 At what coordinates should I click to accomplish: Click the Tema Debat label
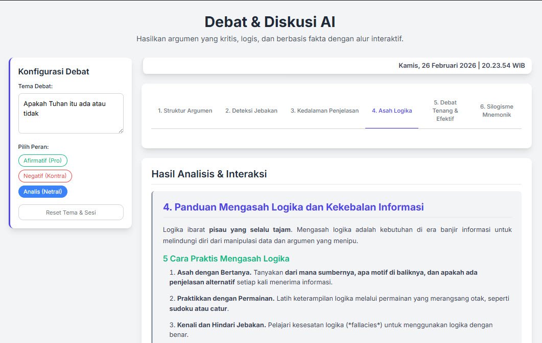pos(35,86)
